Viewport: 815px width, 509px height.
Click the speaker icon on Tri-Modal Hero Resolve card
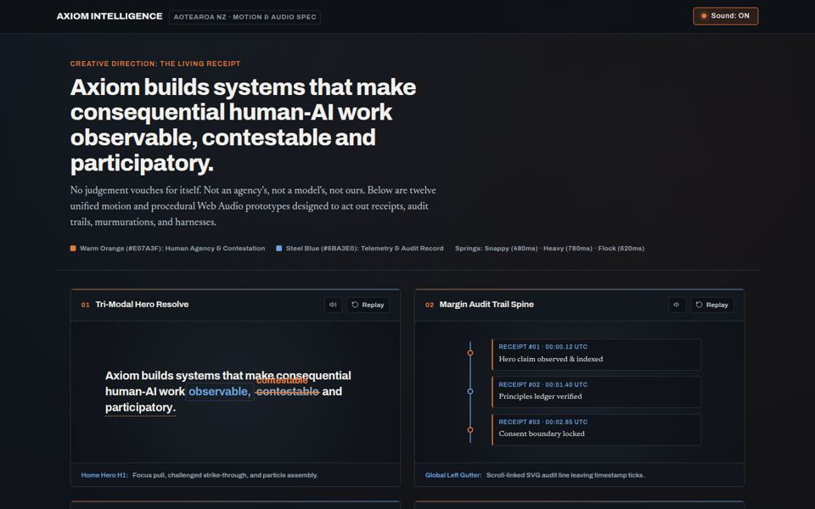[x=333, y=305]
